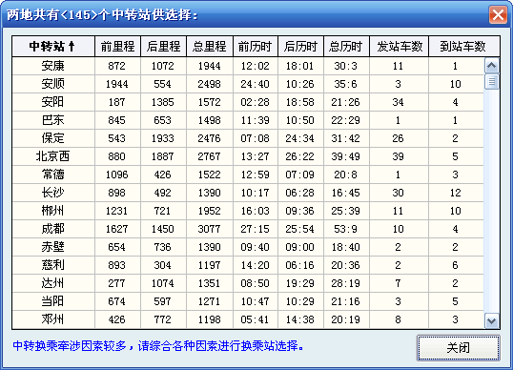Select the 常德 station row
Image resolution: width=513 pixels, height=370 pixels.
[x=248, y=175]
